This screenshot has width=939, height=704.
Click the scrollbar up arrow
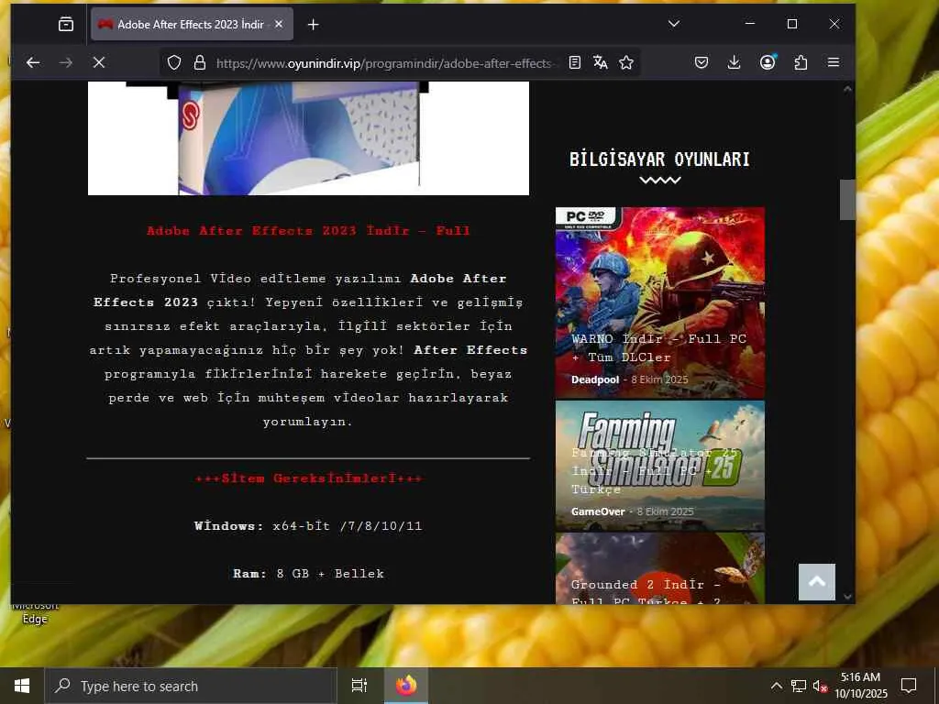point(847,89)
